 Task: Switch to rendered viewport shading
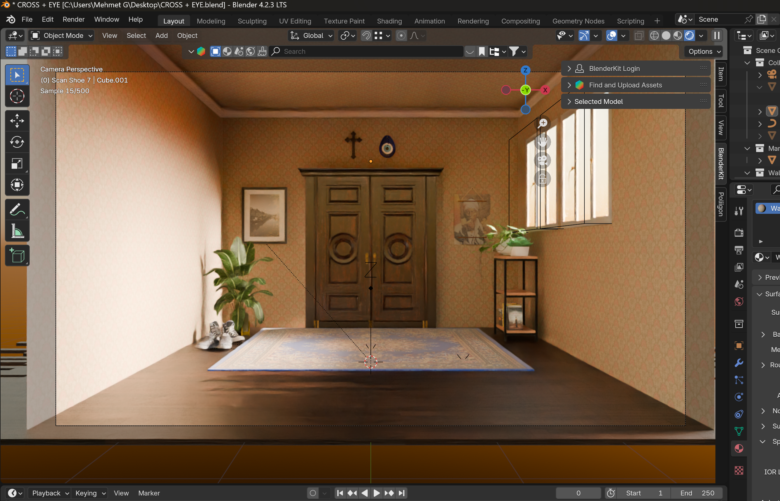coord(689,36)
